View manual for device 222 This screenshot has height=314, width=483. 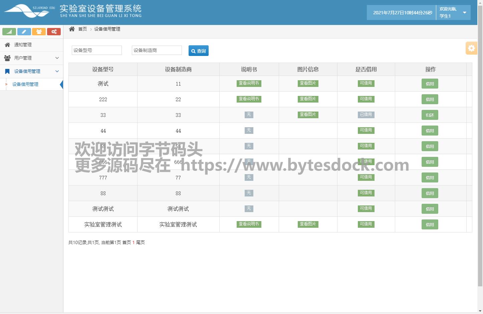249,99
